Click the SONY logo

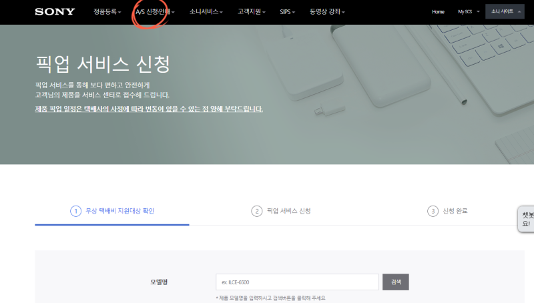pyautogui.click(x=55, y=11)
